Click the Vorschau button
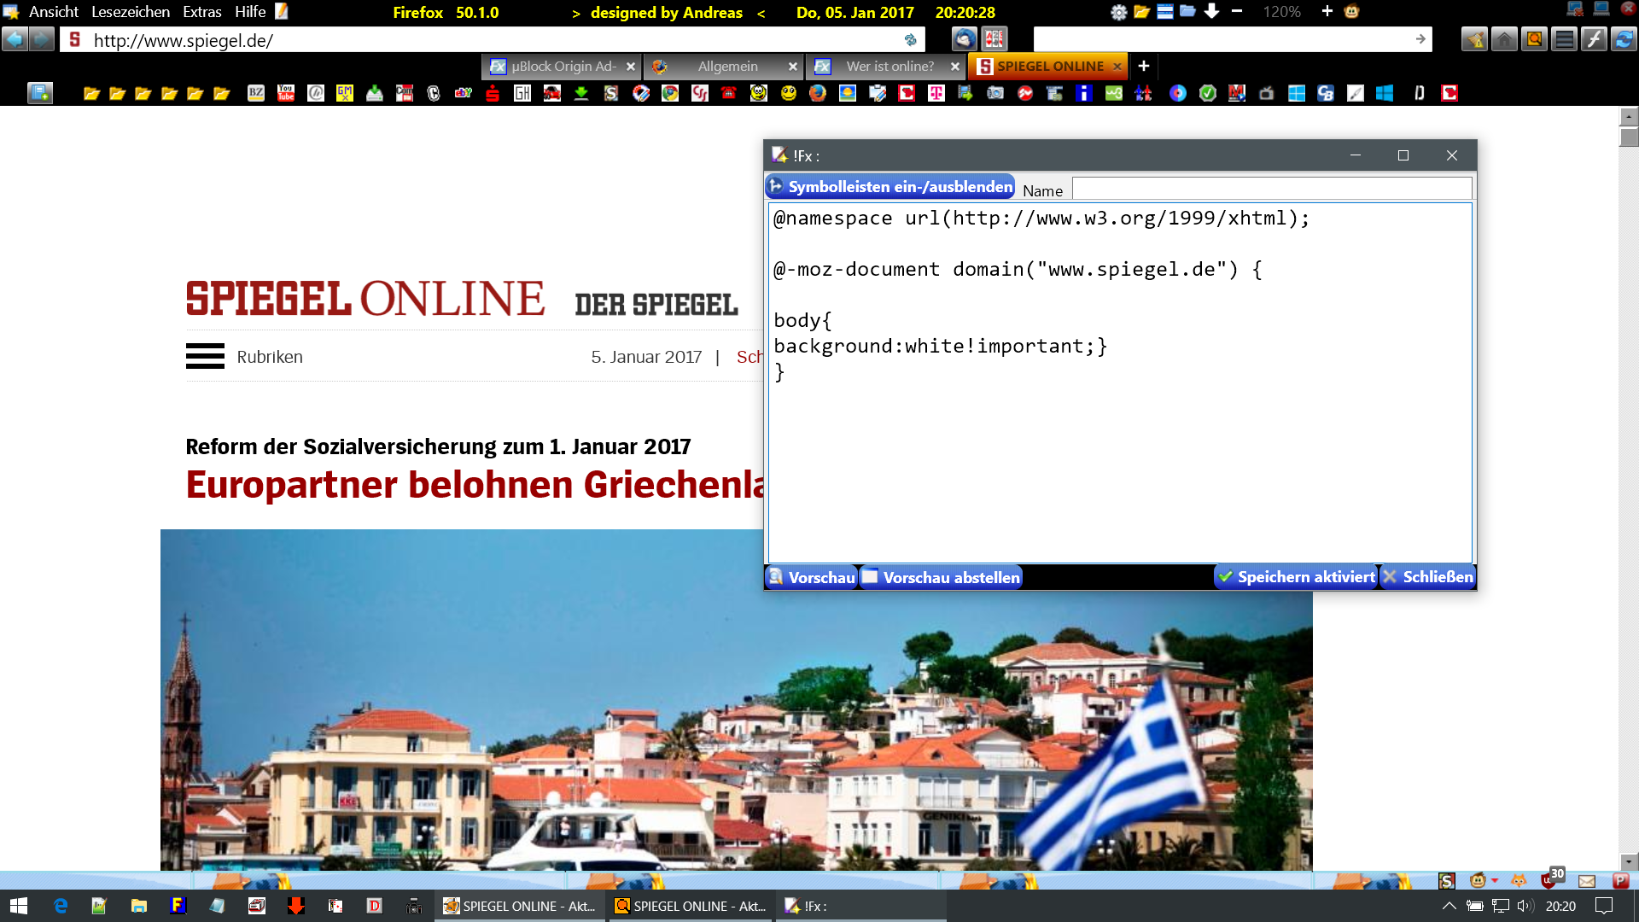Image resolution: width=1639 pixels, height=922 pixels. pos(811,577)
